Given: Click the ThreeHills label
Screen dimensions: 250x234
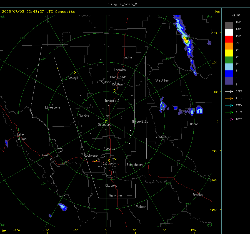Looking at the screenshot, I should click(140, 122).
